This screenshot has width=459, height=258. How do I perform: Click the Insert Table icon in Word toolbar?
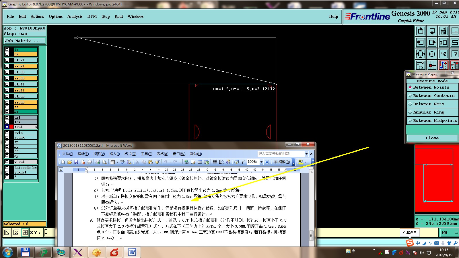tap(200, 162)
